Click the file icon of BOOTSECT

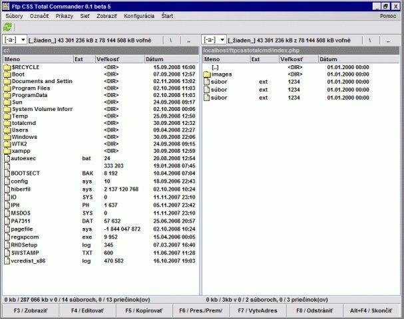7,173
